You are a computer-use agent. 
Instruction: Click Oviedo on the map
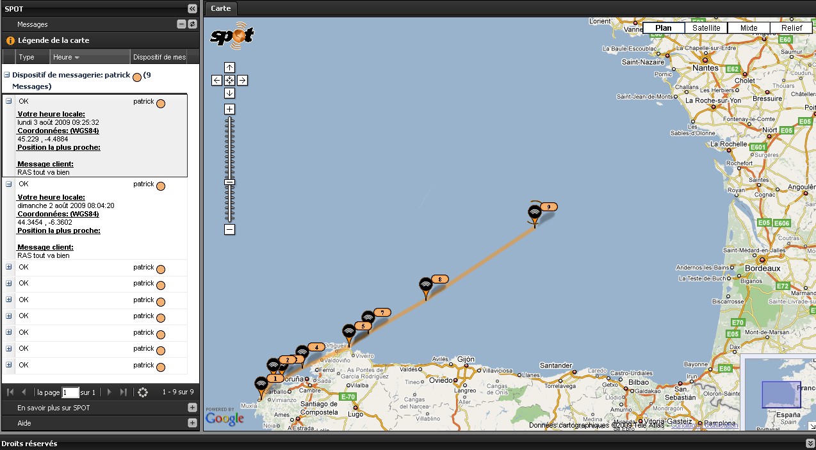pos(441,380)
